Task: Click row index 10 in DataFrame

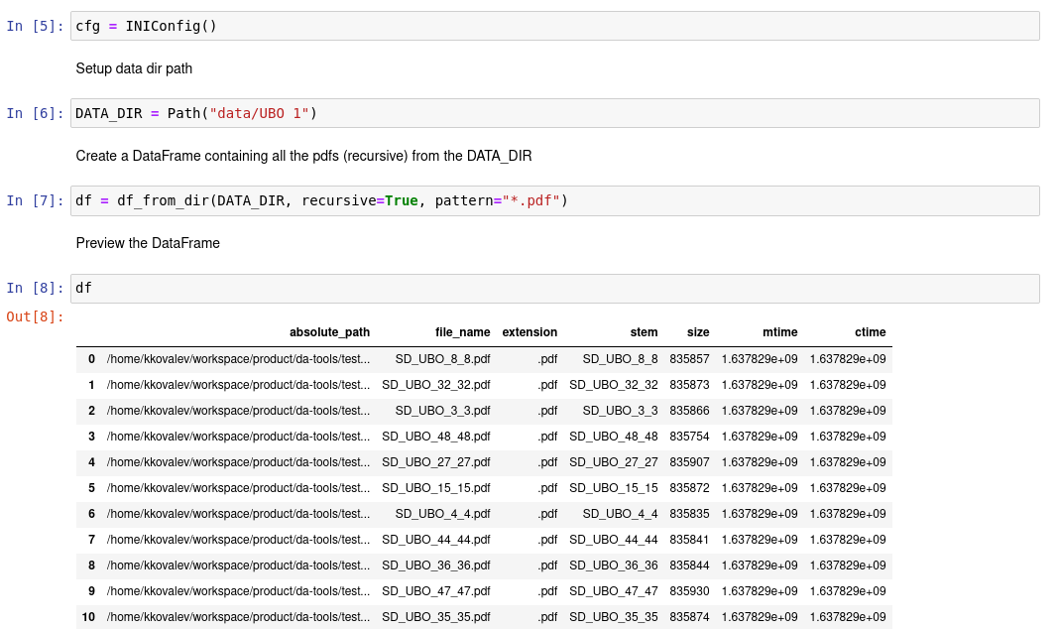Action: (88, 617)
